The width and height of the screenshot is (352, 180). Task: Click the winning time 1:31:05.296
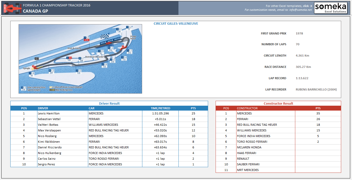click(161, 113)
